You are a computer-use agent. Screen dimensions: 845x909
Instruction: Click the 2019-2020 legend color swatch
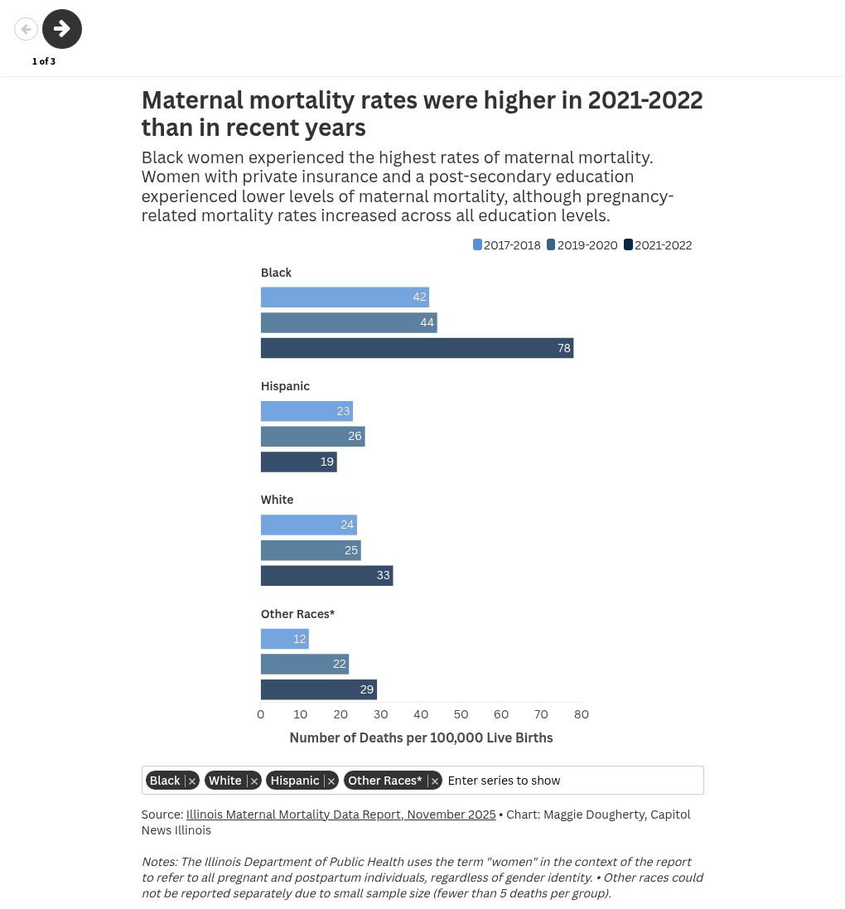[x=551, y=245]
